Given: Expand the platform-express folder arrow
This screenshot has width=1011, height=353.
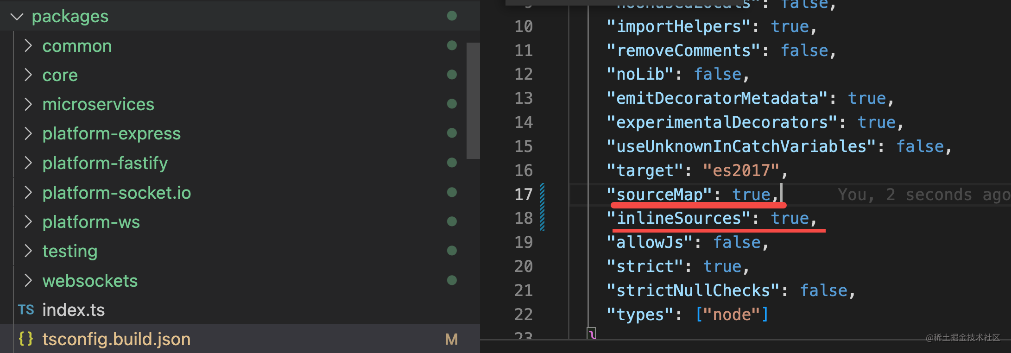Looking at the screenshot, I should coord(28,133).
